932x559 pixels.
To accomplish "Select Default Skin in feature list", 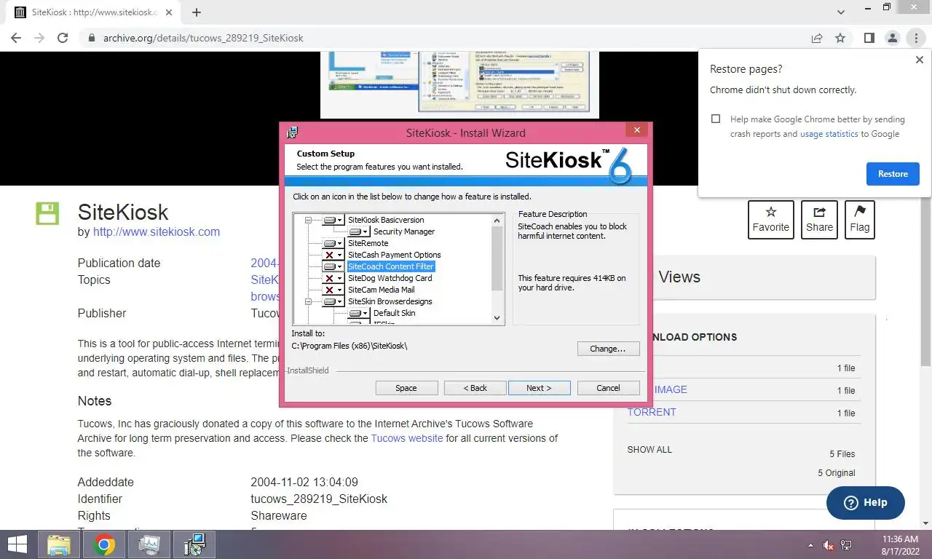I will pos(395,313).
